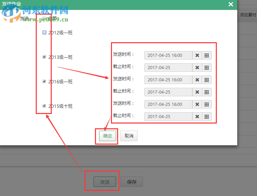Open calendar picker for third 发送时间 field
The height and width of the screenshot is (196, 257).
click(207, 104)
